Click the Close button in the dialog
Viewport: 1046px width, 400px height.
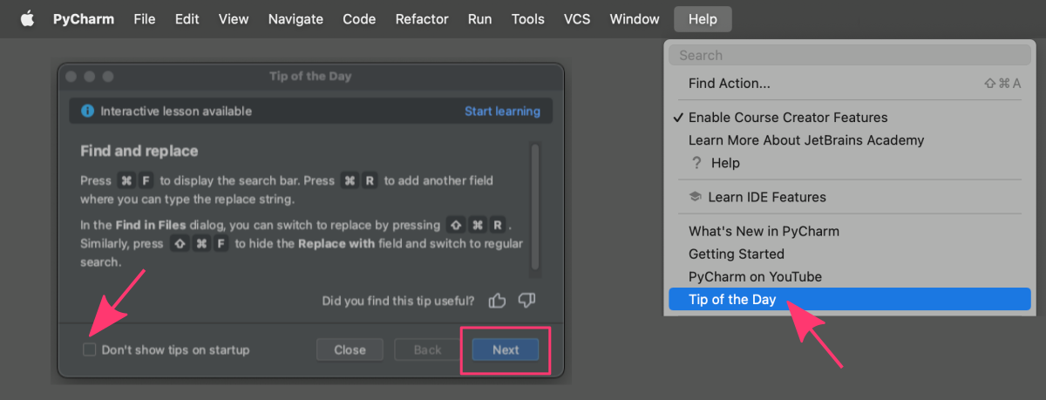coord(350,349)
